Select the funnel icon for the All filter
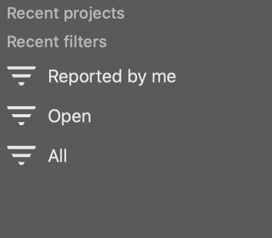This screenshot has width=272, height=238. tap(21, 155)
